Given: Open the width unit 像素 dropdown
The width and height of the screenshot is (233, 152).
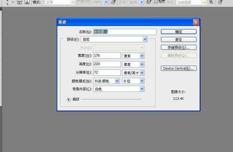Looking at the screenshot, I should (x=133, y=56).
